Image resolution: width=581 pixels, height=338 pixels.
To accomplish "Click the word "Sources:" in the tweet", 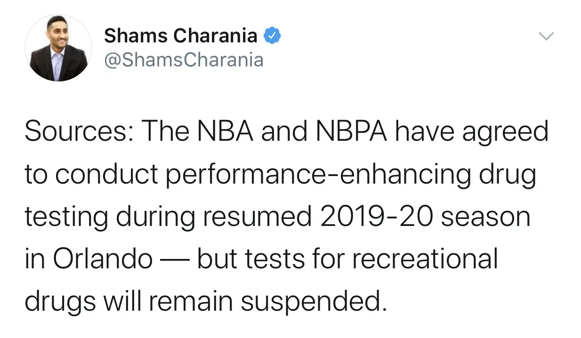I will tap(79, 131).
